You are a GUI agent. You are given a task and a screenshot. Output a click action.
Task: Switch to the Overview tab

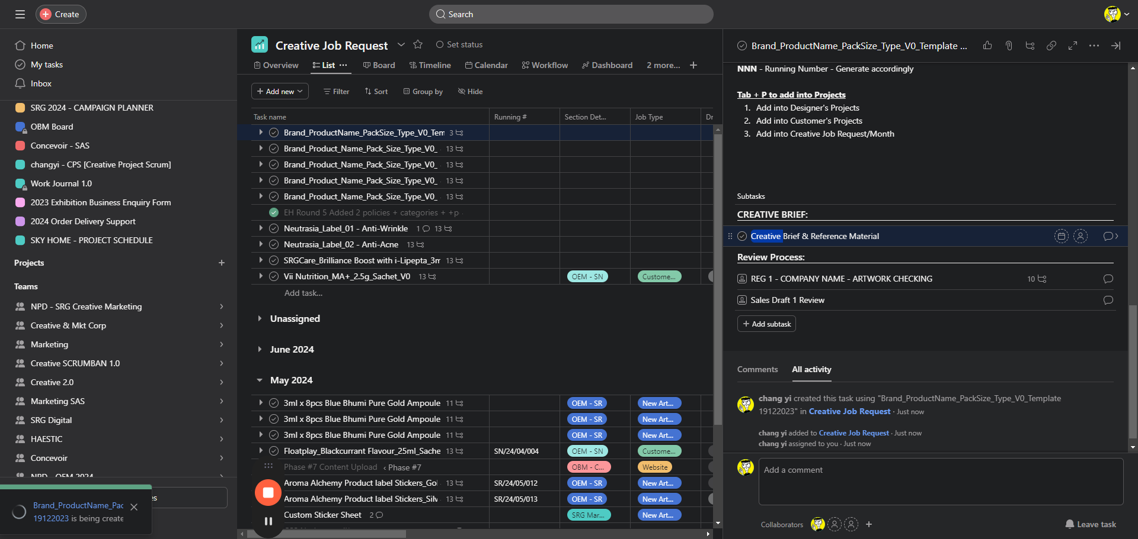click(276, 65)
